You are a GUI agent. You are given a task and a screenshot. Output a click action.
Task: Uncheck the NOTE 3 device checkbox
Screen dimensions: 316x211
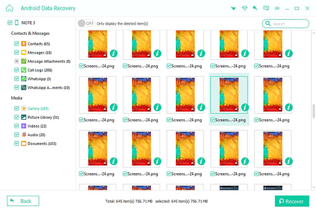point(9,23)
